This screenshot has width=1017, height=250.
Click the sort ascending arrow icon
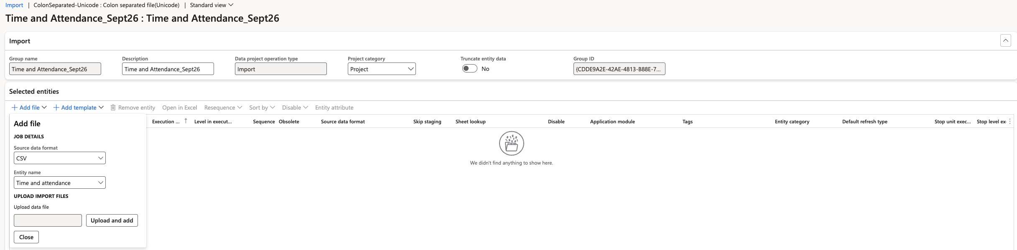[x=186, y=121]
